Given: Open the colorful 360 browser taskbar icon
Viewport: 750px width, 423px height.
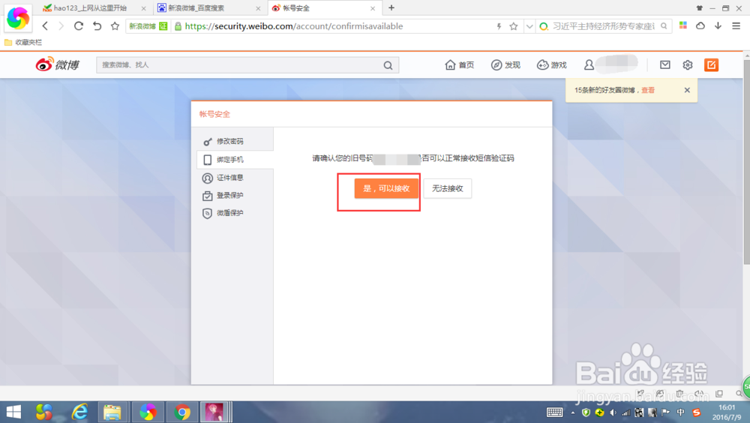Looking at the screenshot, I should point(148,412).
